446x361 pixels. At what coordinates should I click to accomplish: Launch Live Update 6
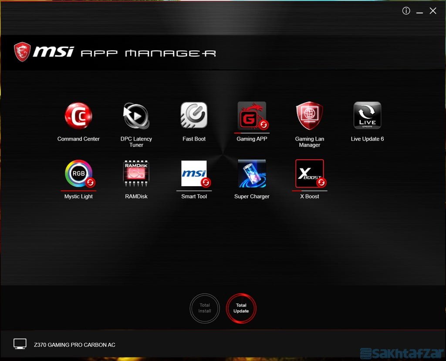tap(367, 116)
